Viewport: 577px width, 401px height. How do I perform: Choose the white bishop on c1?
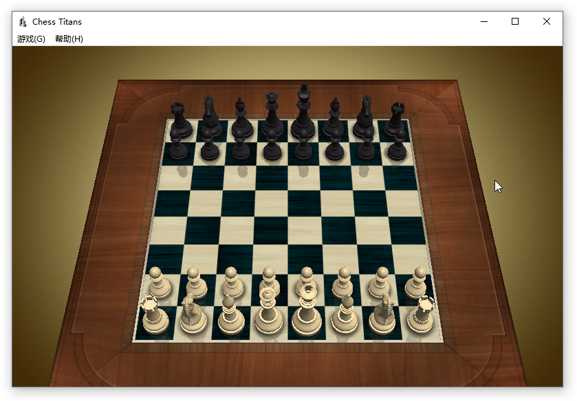[231, 314]
